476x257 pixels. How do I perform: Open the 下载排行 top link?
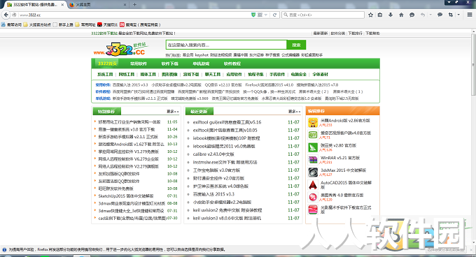[x=355, y=34]
